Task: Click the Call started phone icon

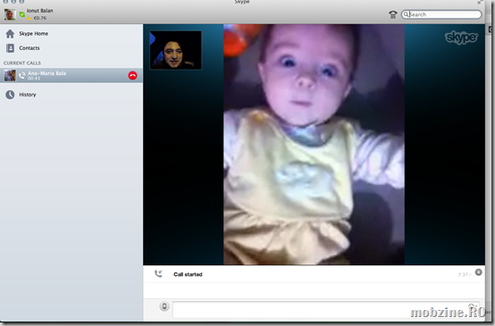Action: coord(158,273)
